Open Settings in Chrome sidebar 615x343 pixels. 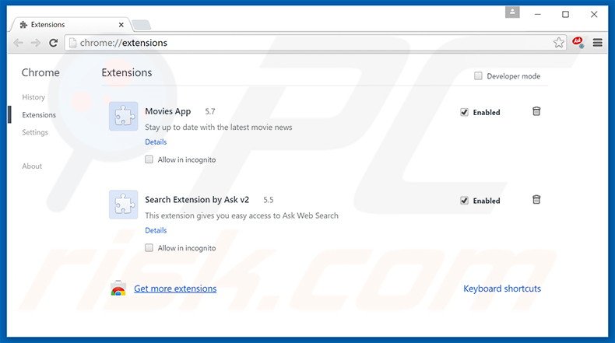[x=35, y=132]
